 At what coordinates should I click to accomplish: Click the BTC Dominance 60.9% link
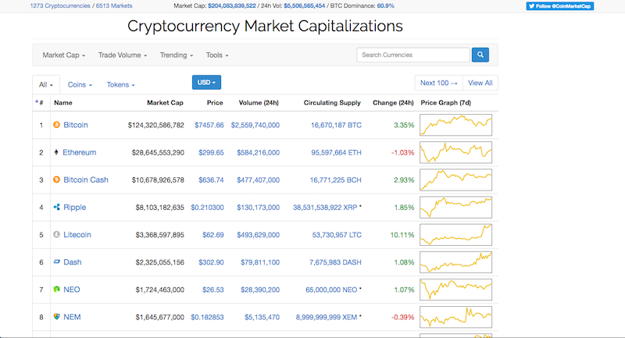pos(385,6)
